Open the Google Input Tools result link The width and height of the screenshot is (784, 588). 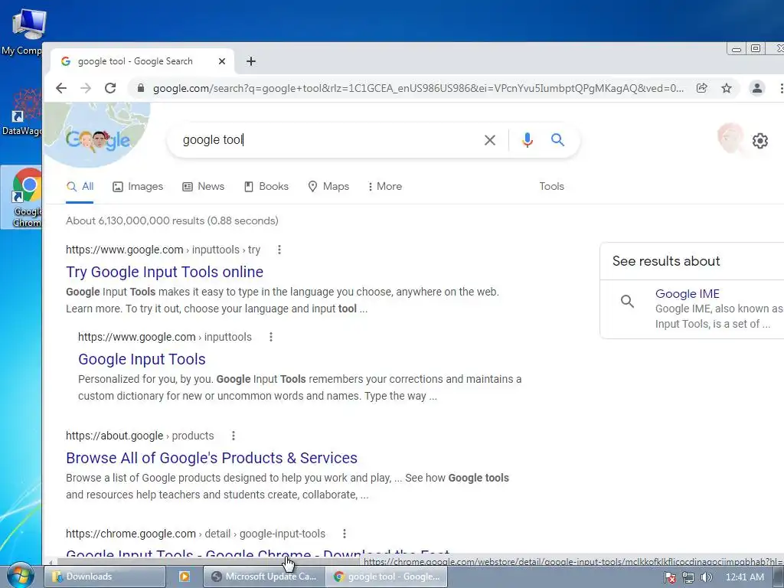(x=142, y=359)
